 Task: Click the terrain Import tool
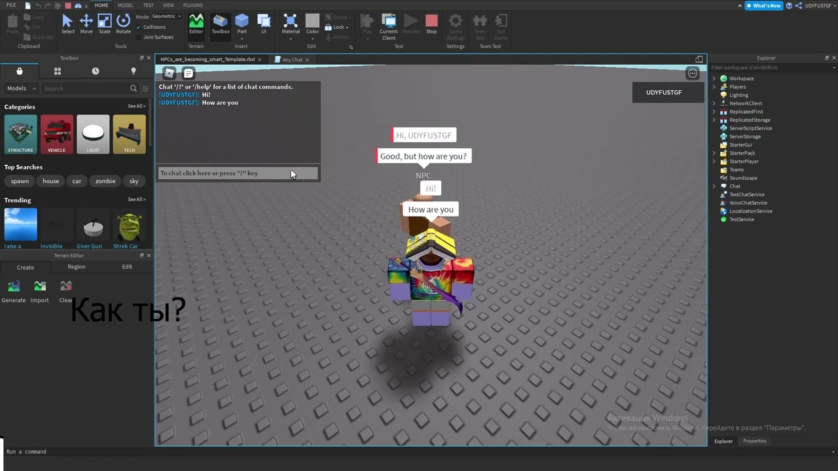pos(40,291)
